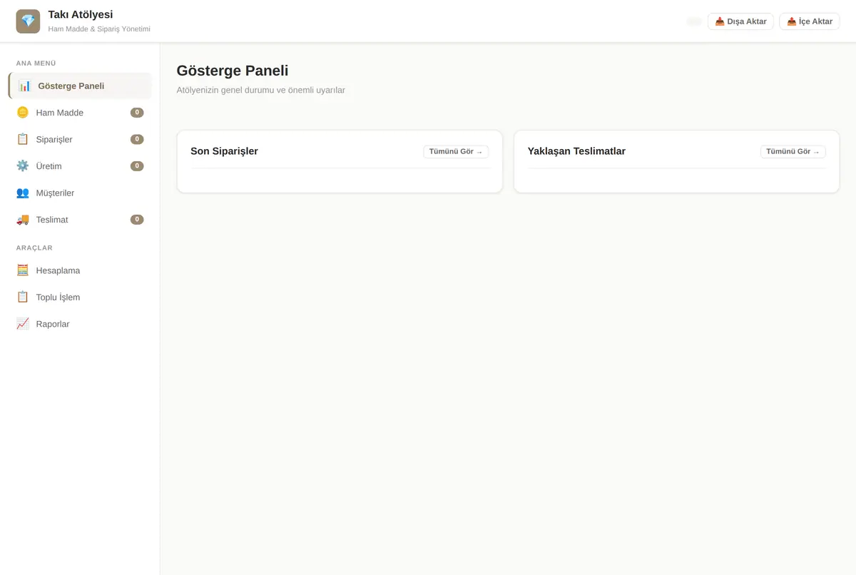The width and height of the screenshot is (856, 575).
Task: Click the "Yaklaşan Teslimatlar" card title
Action: point(576,151)
